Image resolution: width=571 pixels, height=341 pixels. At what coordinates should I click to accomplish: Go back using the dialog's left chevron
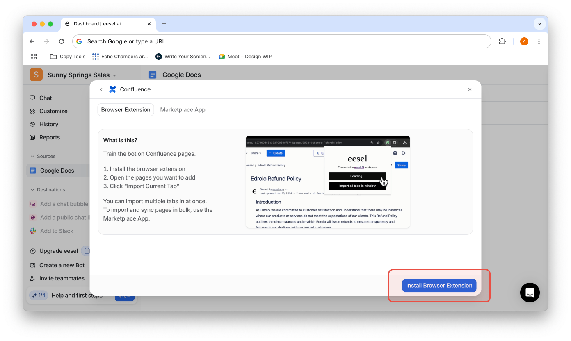click(101, 89)
